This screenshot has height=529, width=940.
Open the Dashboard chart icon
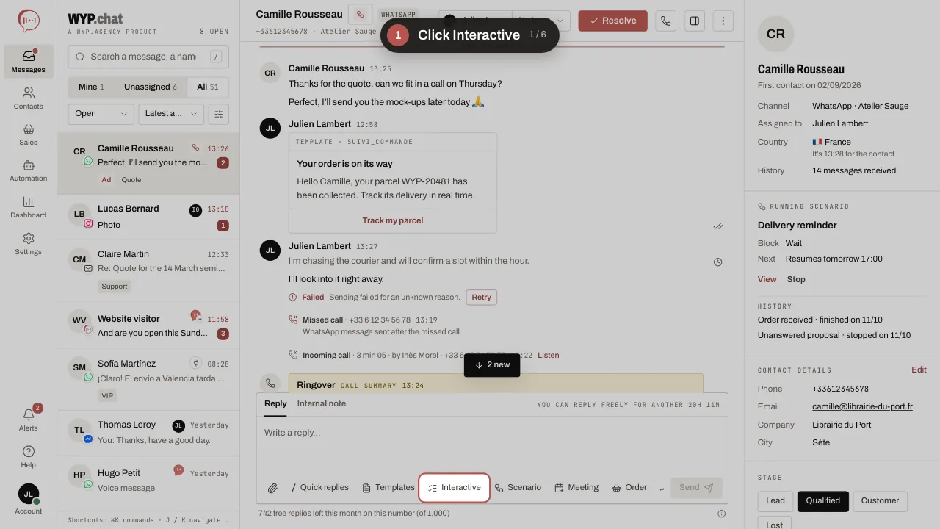pos(29,207)
